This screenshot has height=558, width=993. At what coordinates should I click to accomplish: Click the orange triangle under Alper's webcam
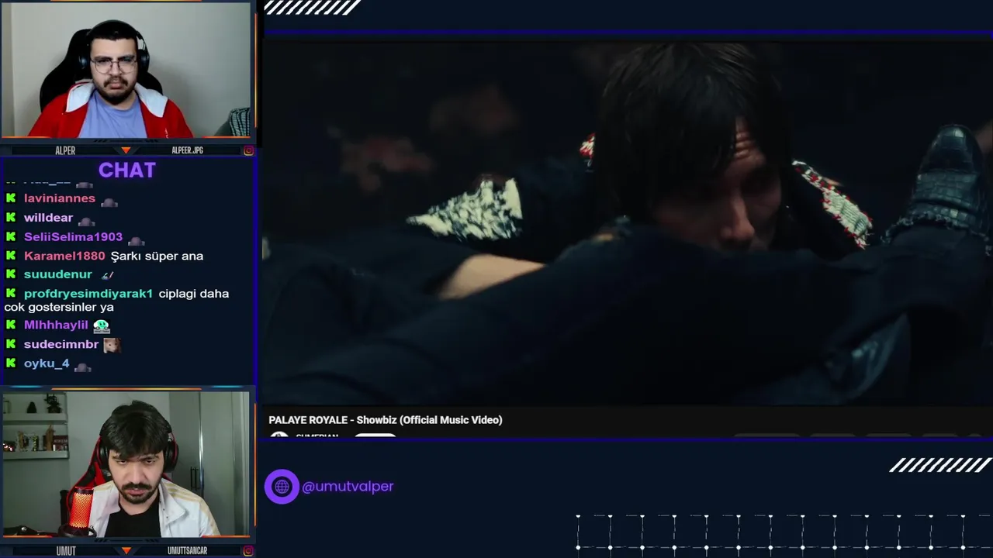[x=126, y=150]
